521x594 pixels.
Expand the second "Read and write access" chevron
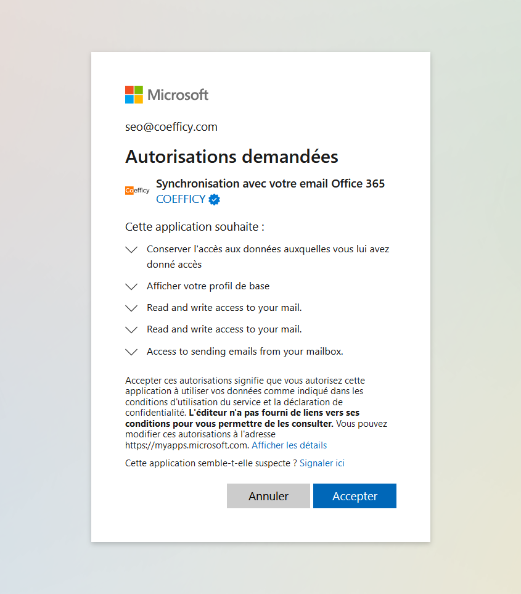coord(131,330)
